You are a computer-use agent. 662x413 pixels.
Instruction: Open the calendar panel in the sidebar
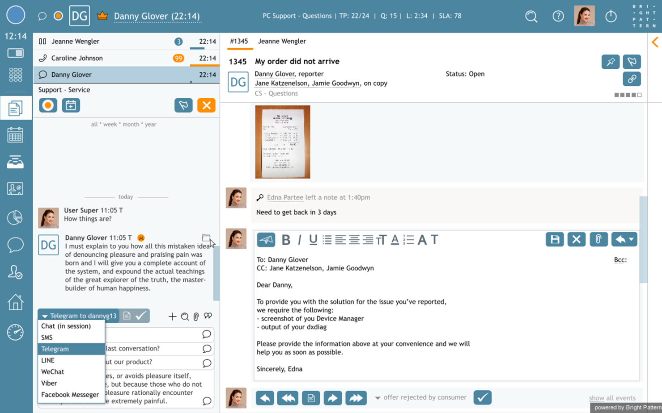[x=16, y=134]
